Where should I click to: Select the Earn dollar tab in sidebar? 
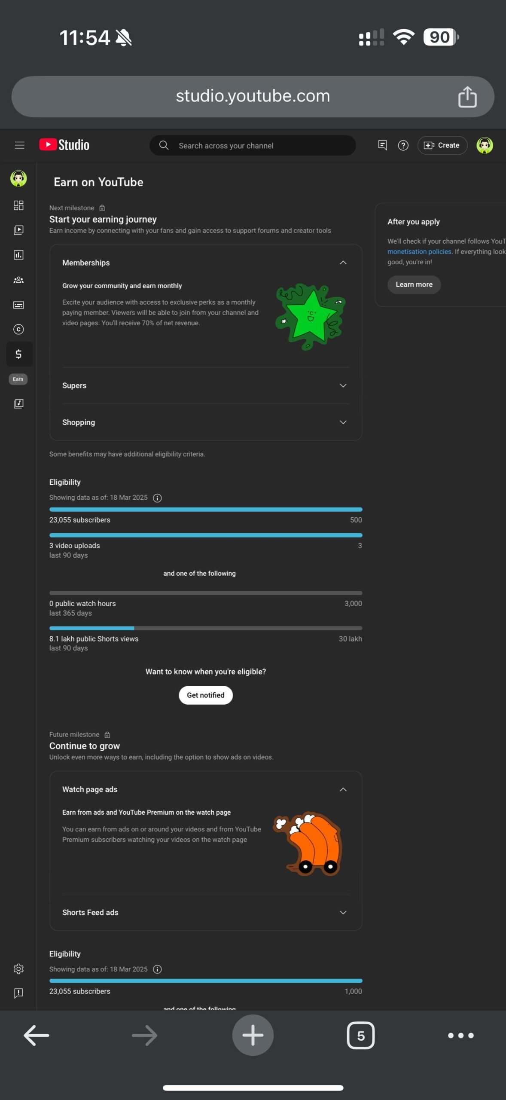pyautogui.click(x=19, y=354)
